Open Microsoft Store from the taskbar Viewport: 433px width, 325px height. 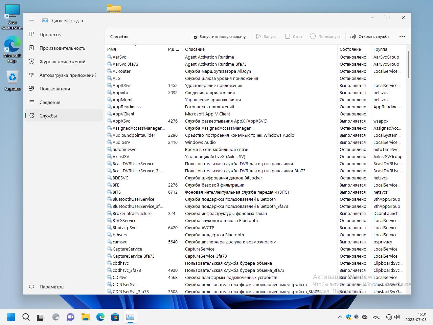(x=115, y=317)
